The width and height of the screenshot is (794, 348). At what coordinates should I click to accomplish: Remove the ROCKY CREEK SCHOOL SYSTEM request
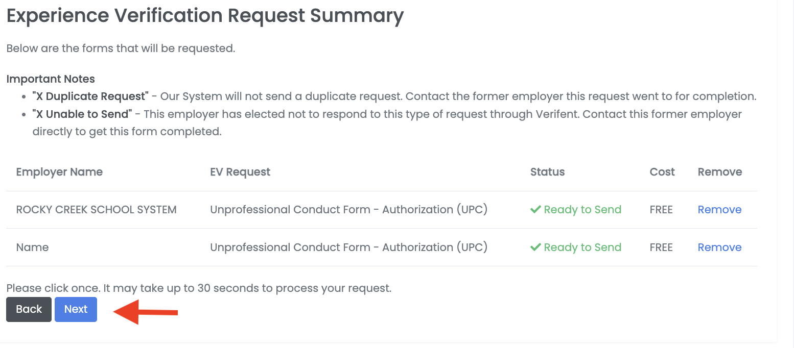coord(719,209)
